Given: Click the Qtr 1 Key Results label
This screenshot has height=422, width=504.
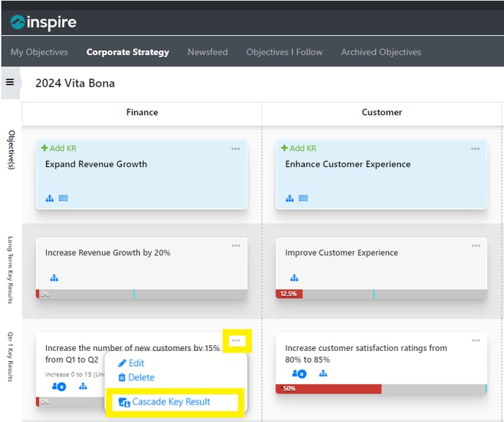Looking at the screenshot, I should 10,357.
